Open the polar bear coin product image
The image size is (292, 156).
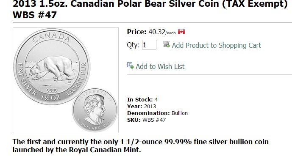[x=66, y=80]
